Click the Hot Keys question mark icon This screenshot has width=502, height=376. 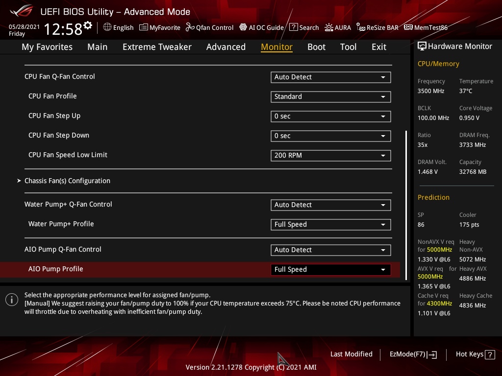pos(490,354)
